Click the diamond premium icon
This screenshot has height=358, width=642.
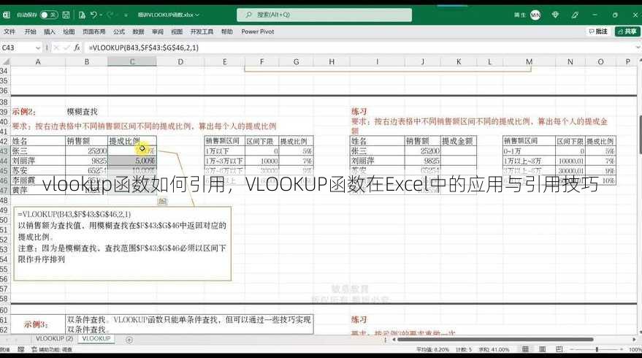click(555, 15)
